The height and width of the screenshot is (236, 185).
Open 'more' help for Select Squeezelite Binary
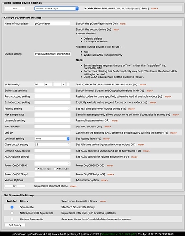point(103,201)
